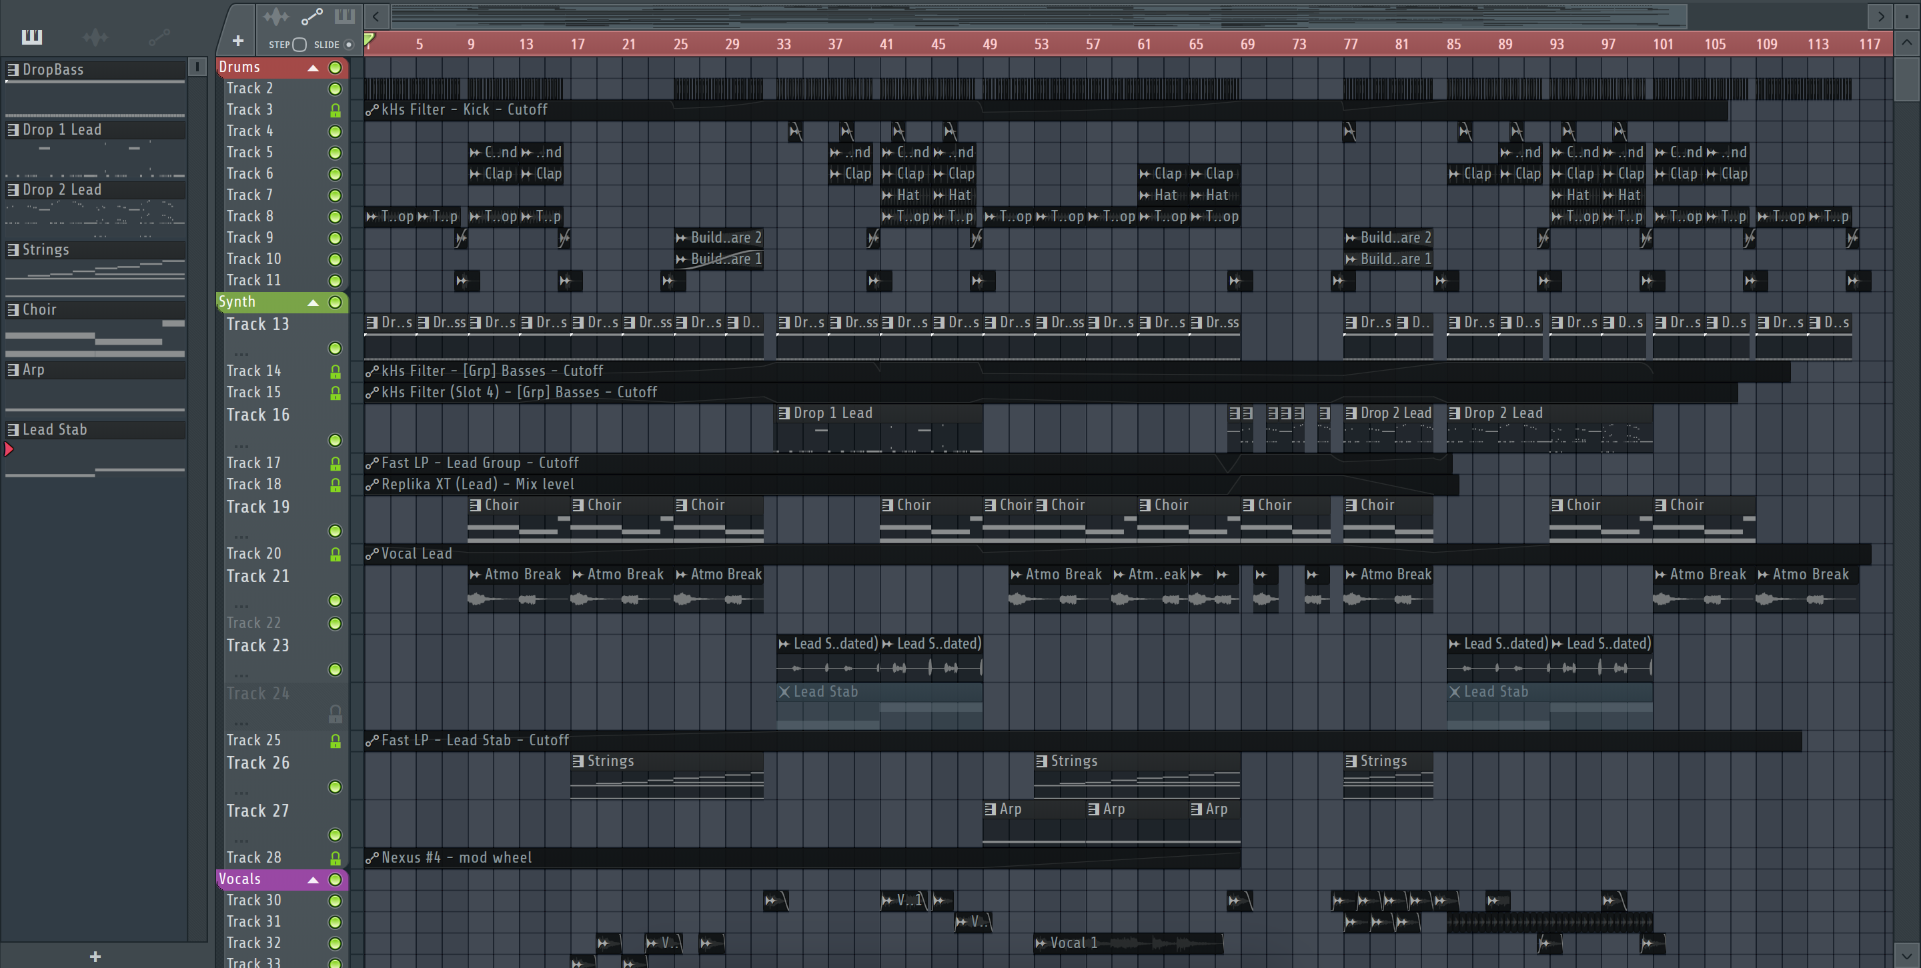Select the Nexus #4 mod wheel automation clip
The image size is (1921, 968).
tap(802, 858)
